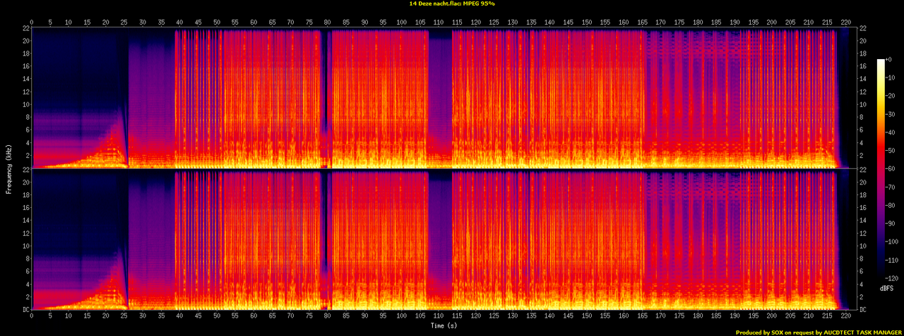Viewport: 904px width, 336px height.
Task: Click the '40' tick on top time axis
Action: pos(179,22)
